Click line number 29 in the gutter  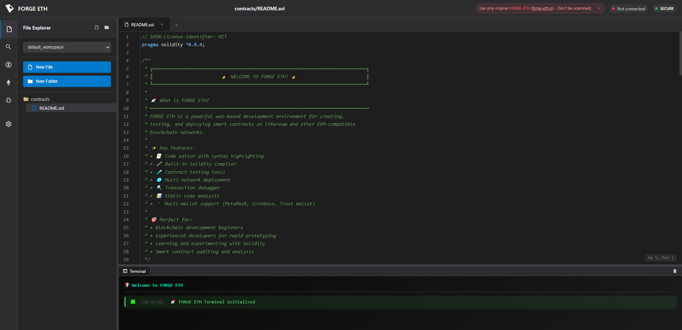126,260
